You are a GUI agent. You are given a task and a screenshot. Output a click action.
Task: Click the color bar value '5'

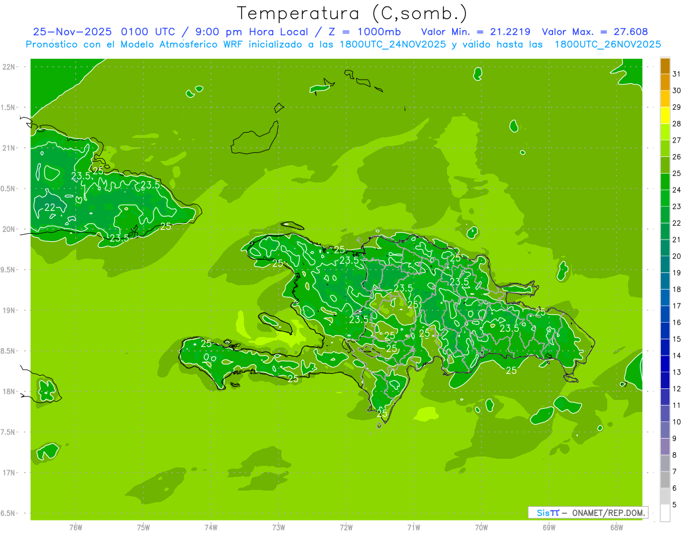[x=675, y=505]
